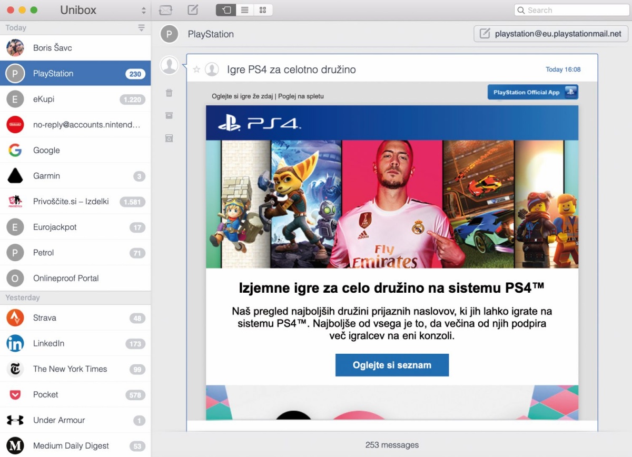
Task: Switch to list view mode
Action: tap(244, 10)
